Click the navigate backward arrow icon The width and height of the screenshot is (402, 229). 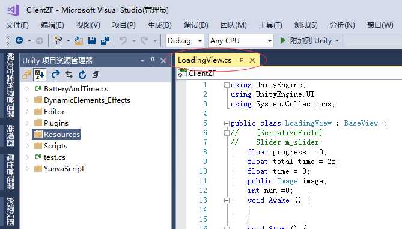coord(19,40)
